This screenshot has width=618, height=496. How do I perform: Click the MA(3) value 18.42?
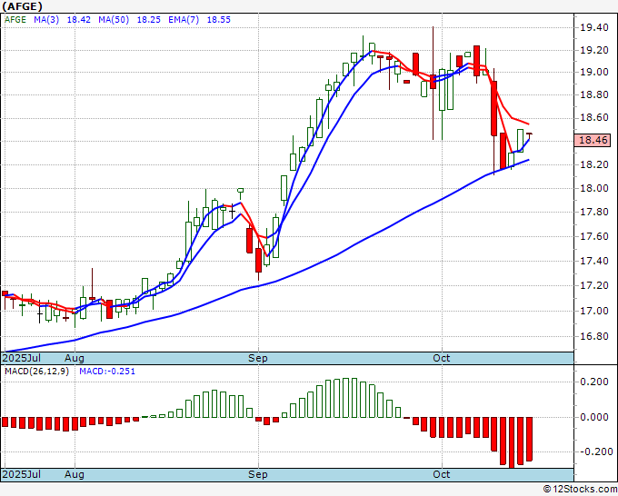coord(79,20)
